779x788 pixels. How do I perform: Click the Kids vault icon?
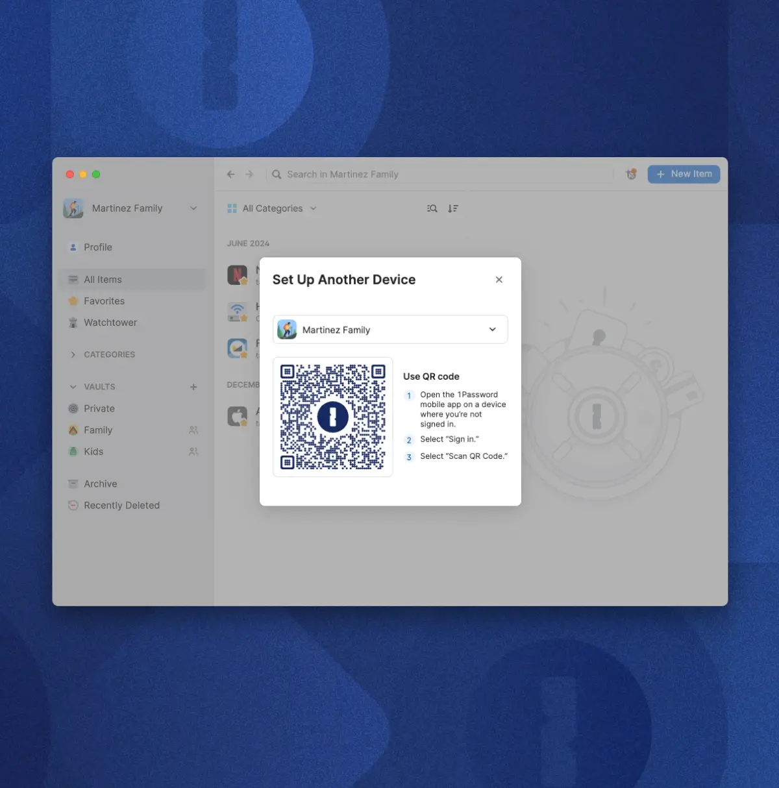[73, 451]
